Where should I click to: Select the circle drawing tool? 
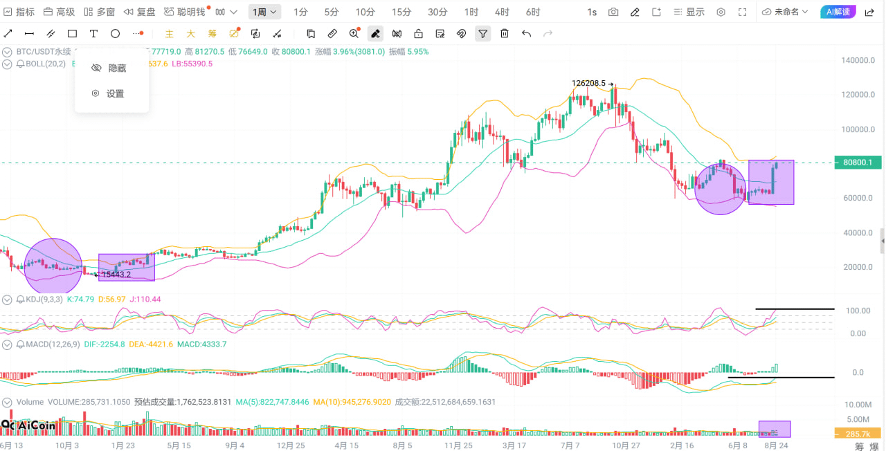[115, 33]
